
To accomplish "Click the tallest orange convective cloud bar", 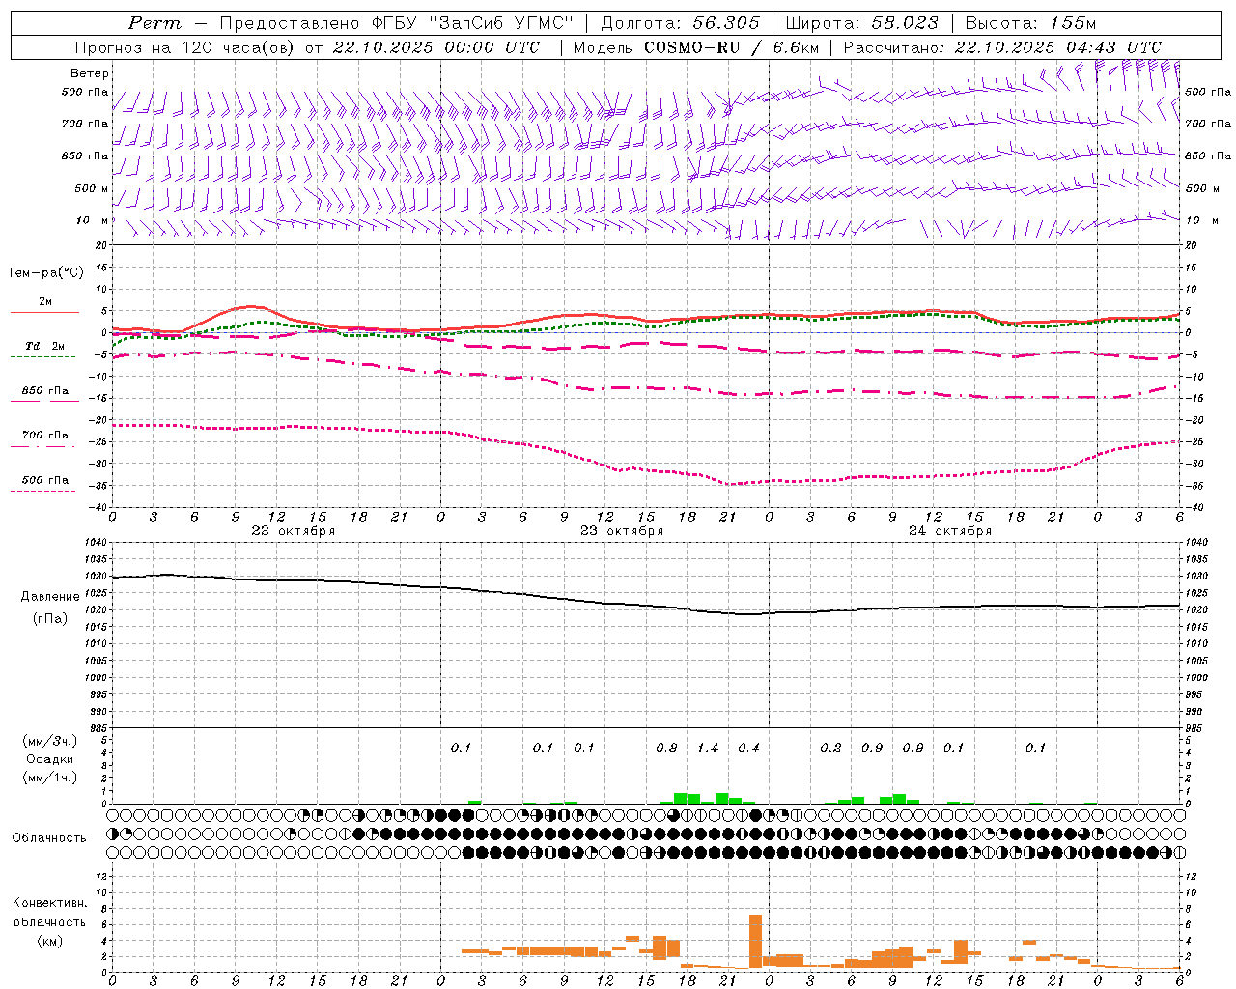I will [x=755, y=941].
